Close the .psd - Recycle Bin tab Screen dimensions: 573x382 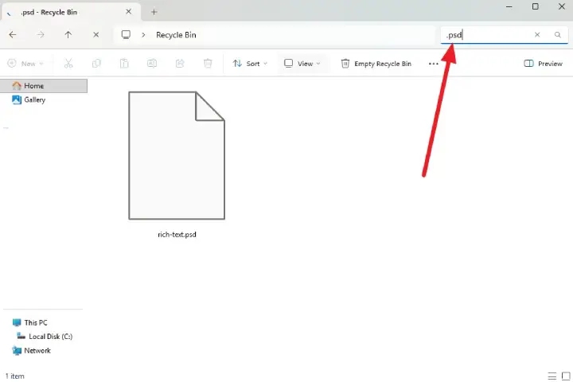click(129, 12)
